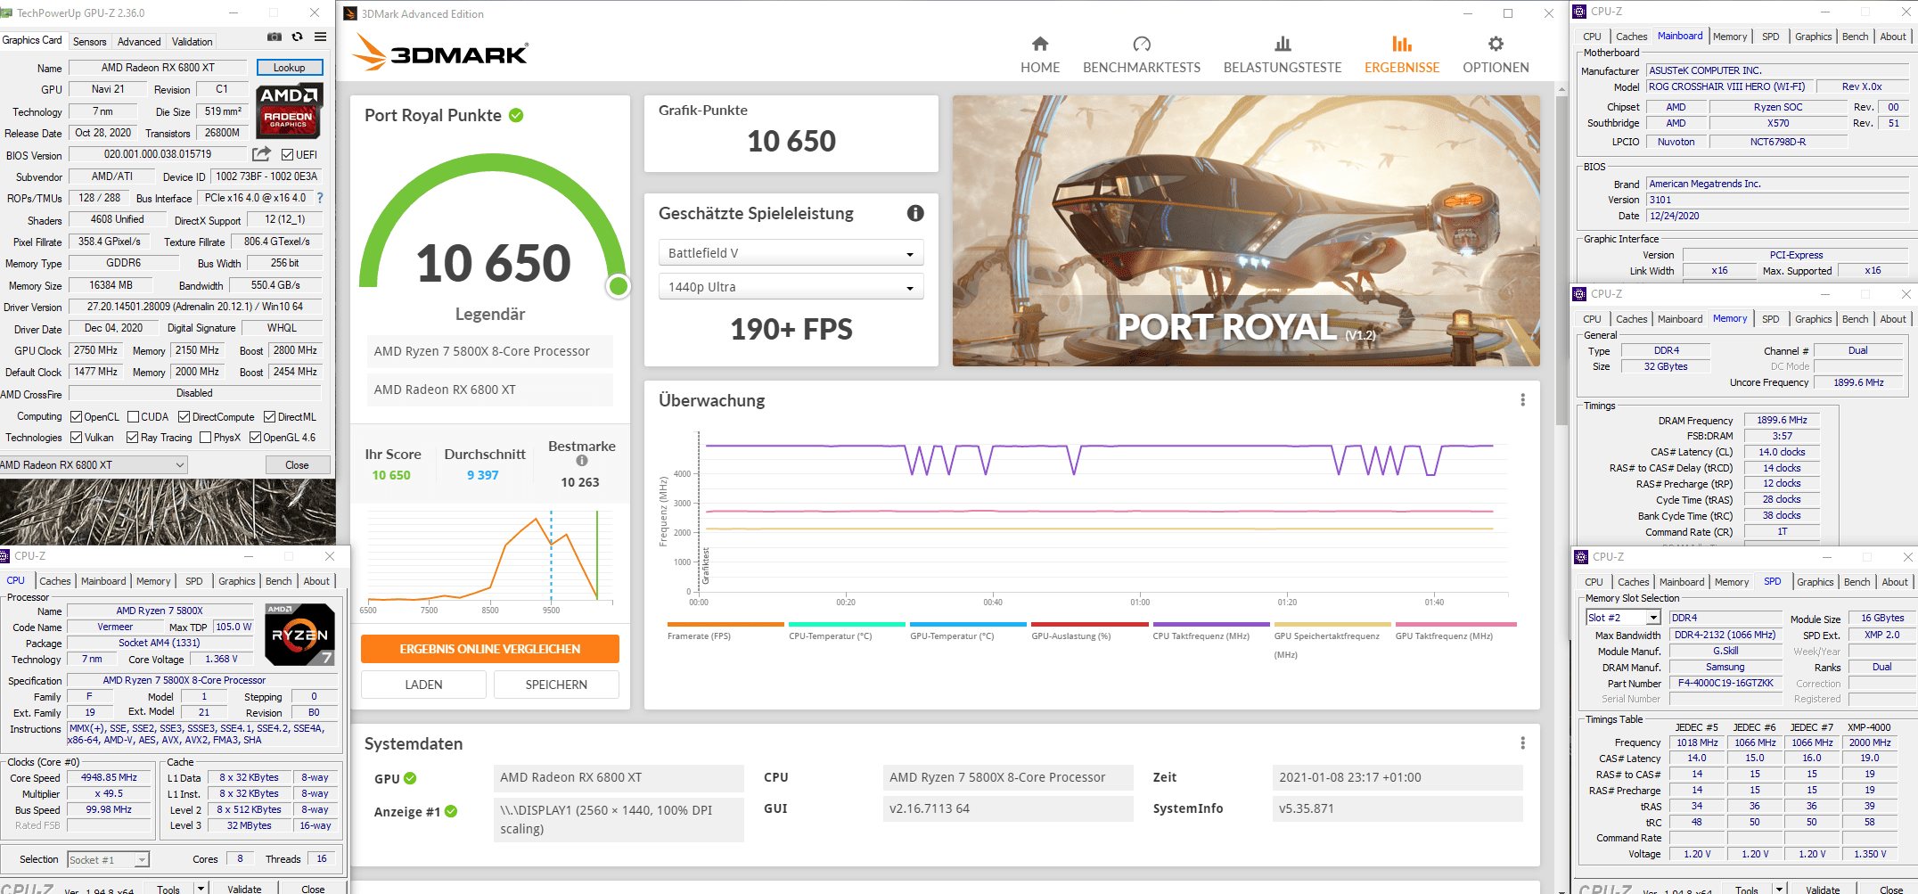Open OPTIONEN gear icon in 3DMark
The width and height of the screenshot is (1918, 894).
[x=1496, y=44]
